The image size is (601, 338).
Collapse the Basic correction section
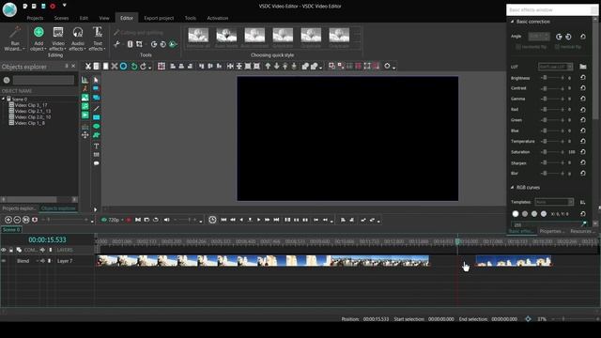coord(512,22)
